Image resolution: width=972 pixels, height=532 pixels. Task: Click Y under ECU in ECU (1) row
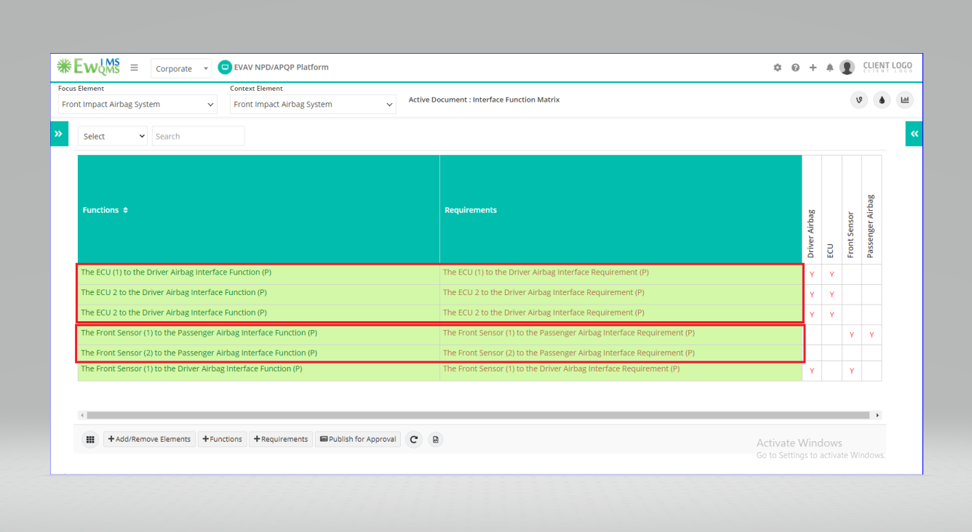pyautogui.click(x=832, y=275)
